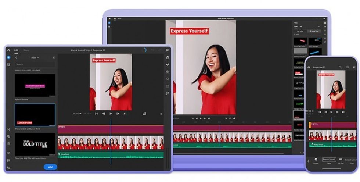
Task: Play the preview on the phone
Action: coord(331,112)
